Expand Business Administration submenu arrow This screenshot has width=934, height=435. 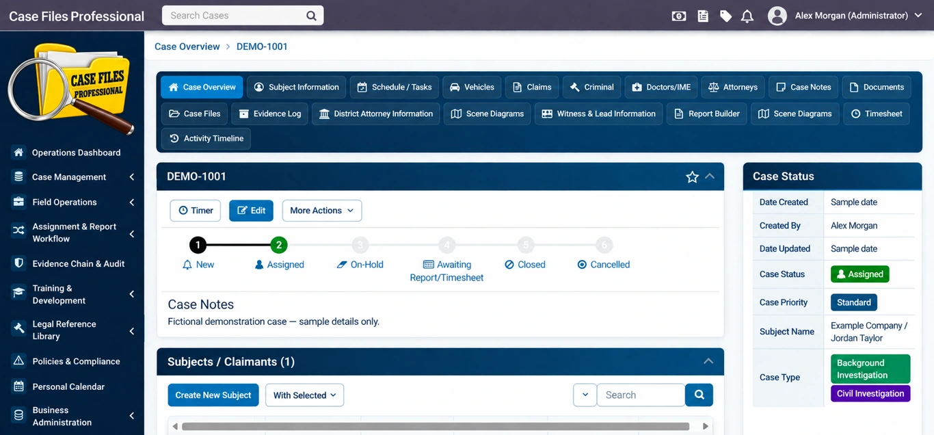coord(131,416)
